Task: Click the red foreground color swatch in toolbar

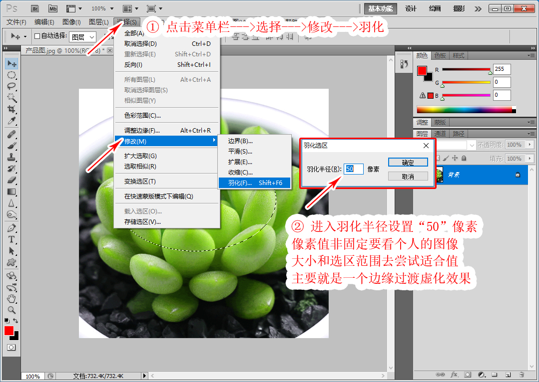Action: coord(9,330)
